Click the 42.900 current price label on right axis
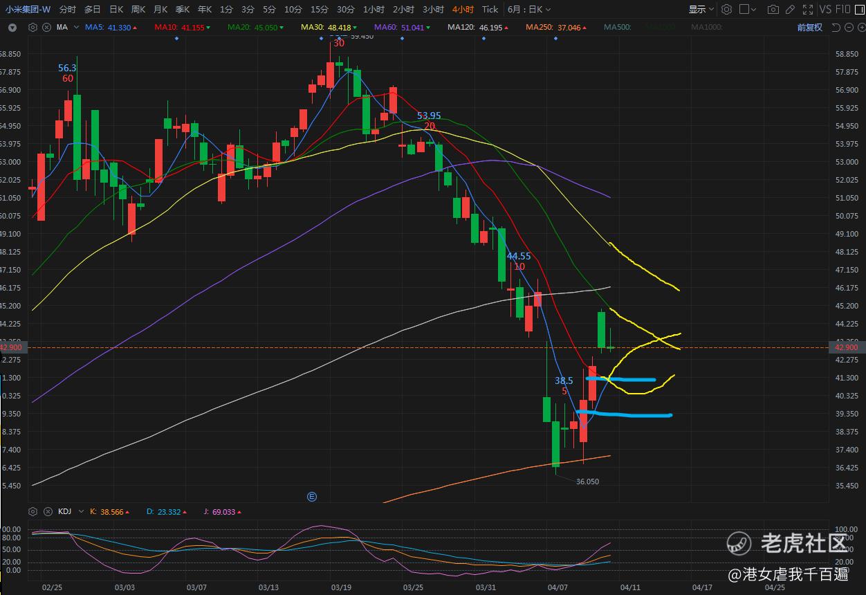The height and width of the screenshot is (595, 866). click(847, 347)
